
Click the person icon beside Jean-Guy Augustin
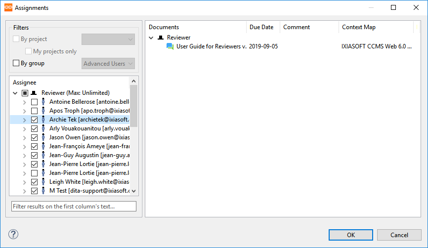43,155
